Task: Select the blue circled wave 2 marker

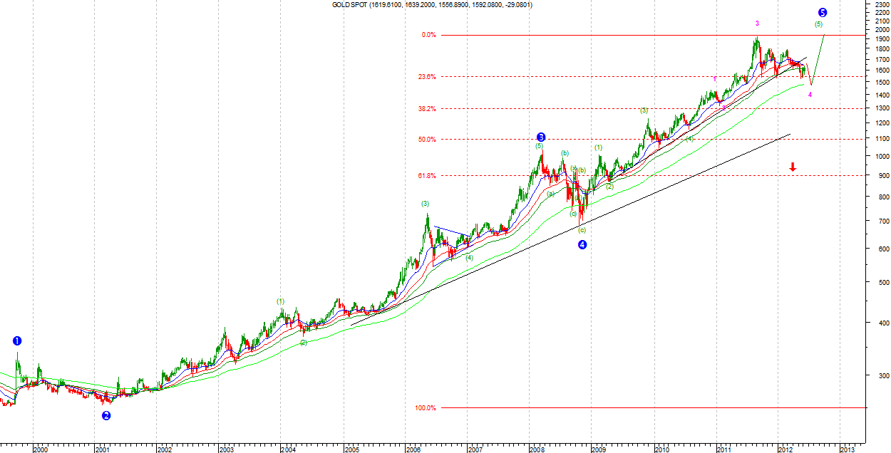Action: [106, 416]
